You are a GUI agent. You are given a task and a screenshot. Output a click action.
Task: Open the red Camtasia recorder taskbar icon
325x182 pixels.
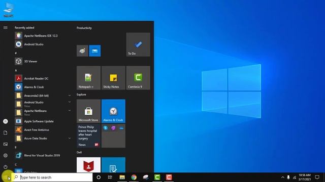(169, 177)
